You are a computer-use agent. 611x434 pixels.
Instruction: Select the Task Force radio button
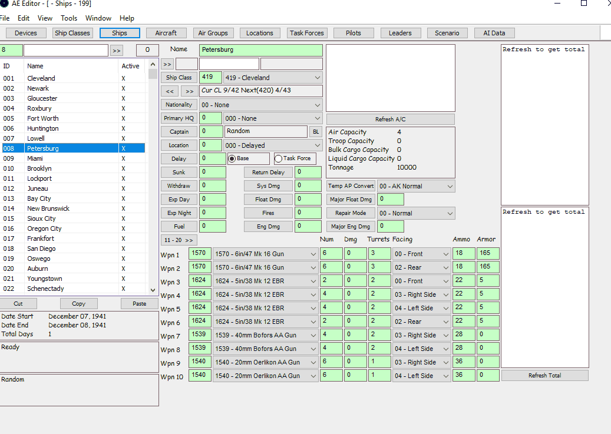(279, 158)
